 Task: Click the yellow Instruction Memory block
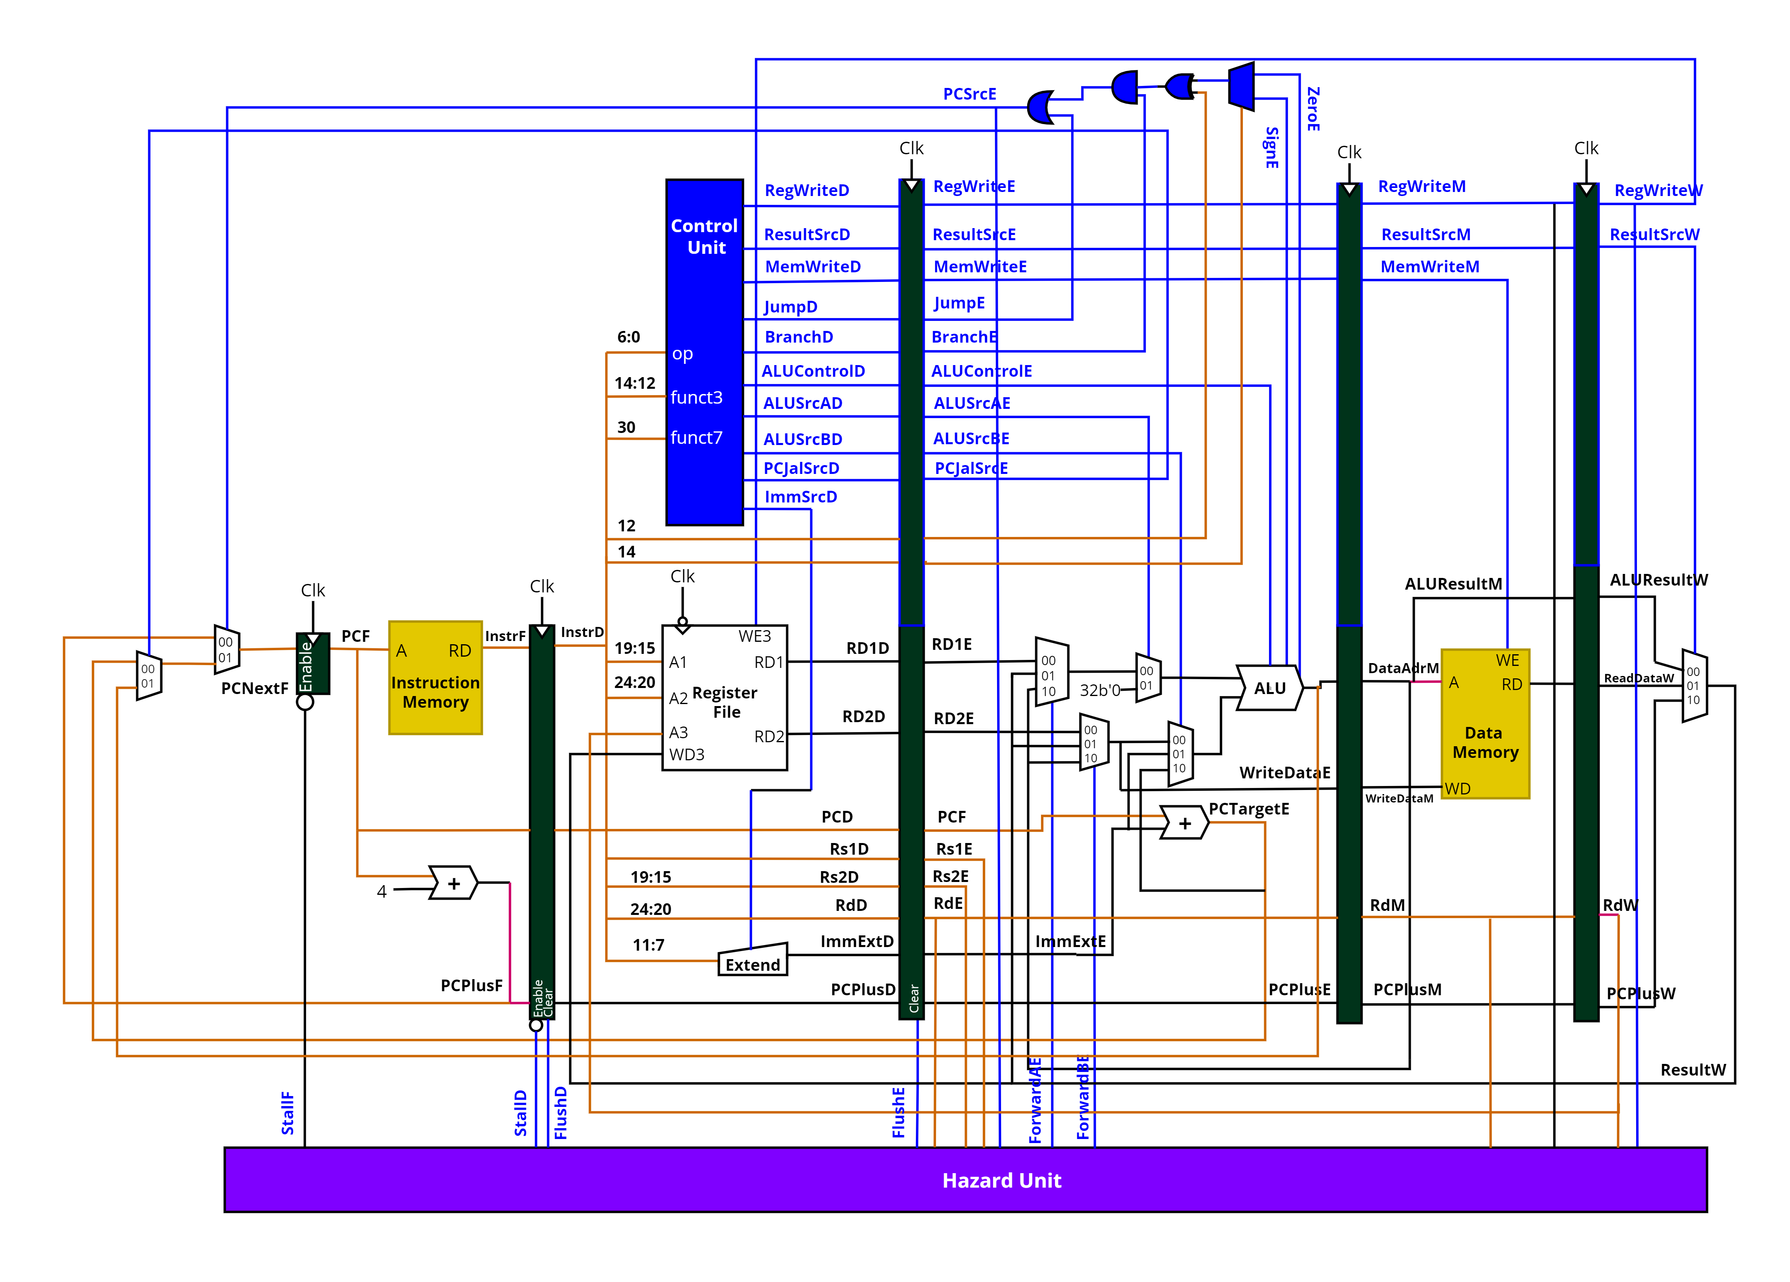435,678
